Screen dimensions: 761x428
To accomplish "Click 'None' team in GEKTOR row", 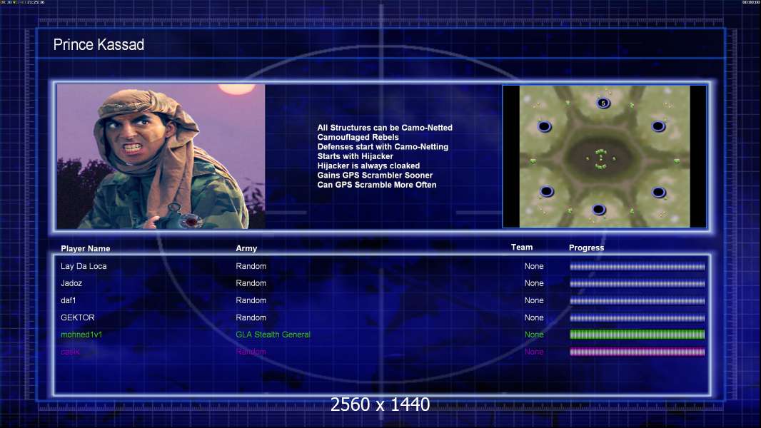I will 534,317.
